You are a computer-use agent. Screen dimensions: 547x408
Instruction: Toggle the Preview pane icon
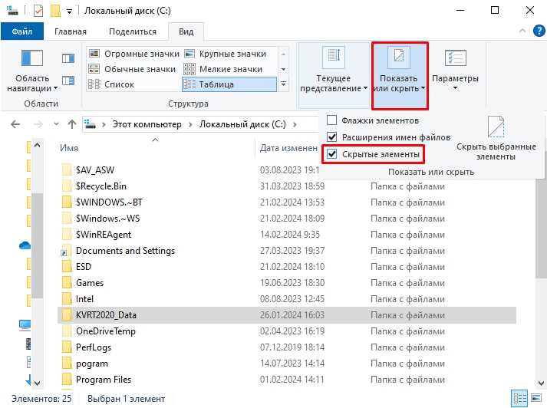(68, 58)
